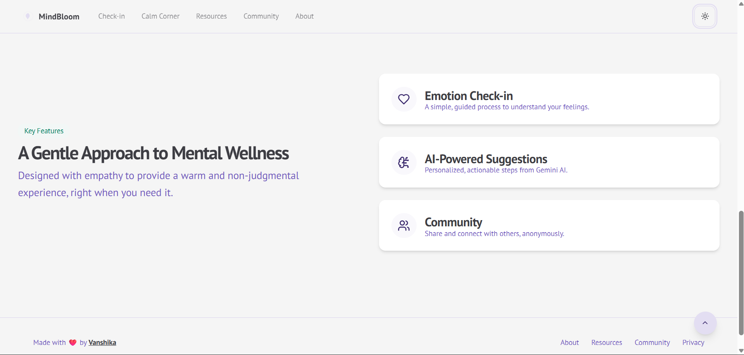
Task: Click the red heart in footer
Action: pos(73,343)
